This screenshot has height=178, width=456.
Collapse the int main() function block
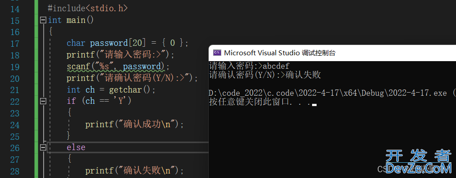click(x=43, y=20)
